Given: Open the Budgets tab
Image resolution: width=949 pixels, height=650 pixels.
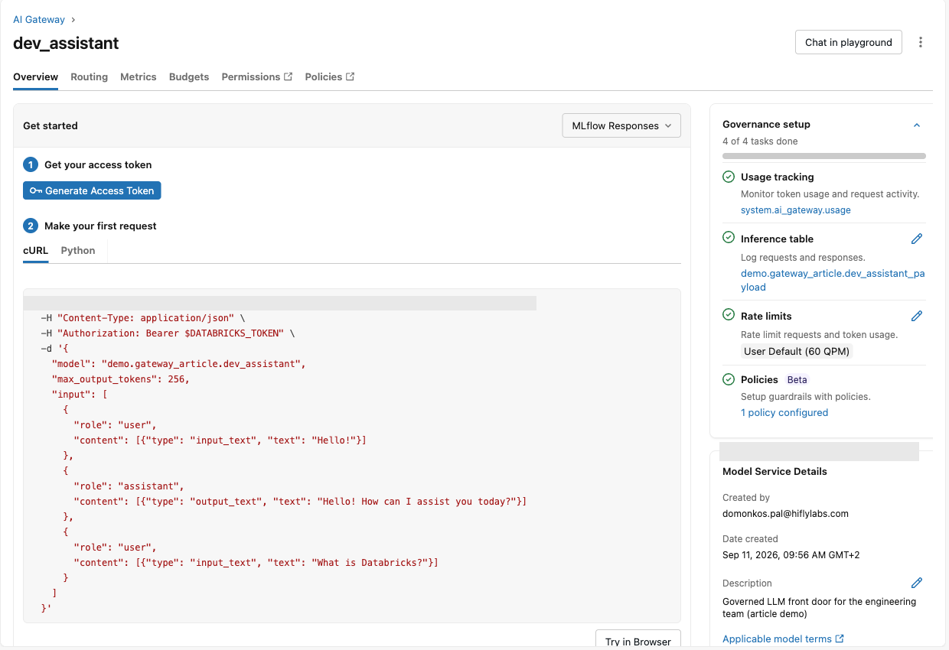Looking at the screenshot, I should (x=189, y=76).
